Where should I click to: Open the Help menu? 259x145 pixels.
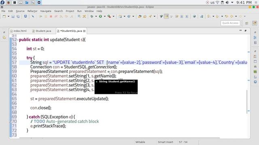pos(99,11)
